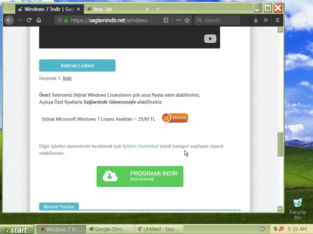Screen dimensions: 313x234
Task: Show more toolbar tools chevron
Action: coord(266,20)
